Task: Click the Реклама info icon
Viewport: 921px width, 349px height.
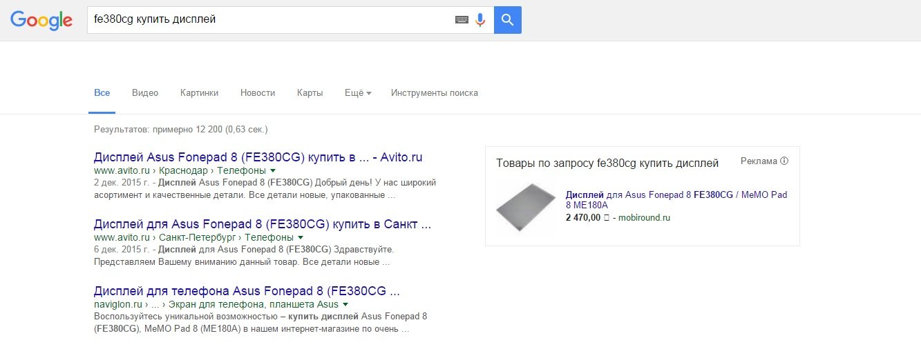Action: pos(784,161)
